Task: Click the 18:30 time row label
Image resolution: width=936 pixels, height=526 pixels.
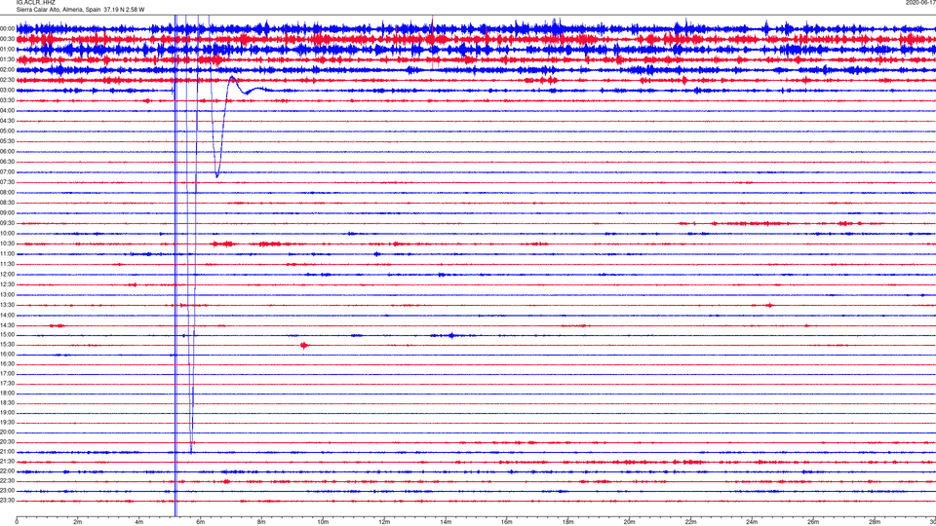Action: 7,403
